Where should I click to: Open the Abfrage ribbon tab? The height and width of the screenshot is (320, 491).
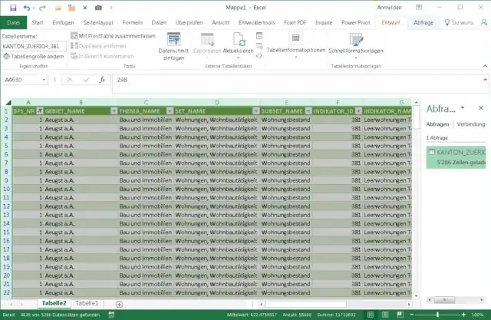(x=423, y=23)
